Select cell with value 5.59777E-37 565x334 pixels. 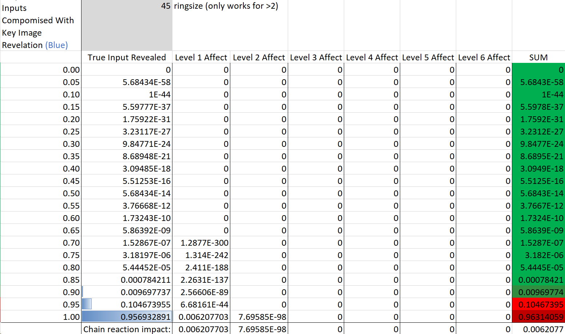click(x=127, y=106)
